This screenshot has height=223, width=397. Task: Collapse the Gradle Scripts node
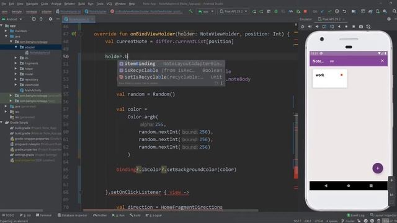point(2,123)
